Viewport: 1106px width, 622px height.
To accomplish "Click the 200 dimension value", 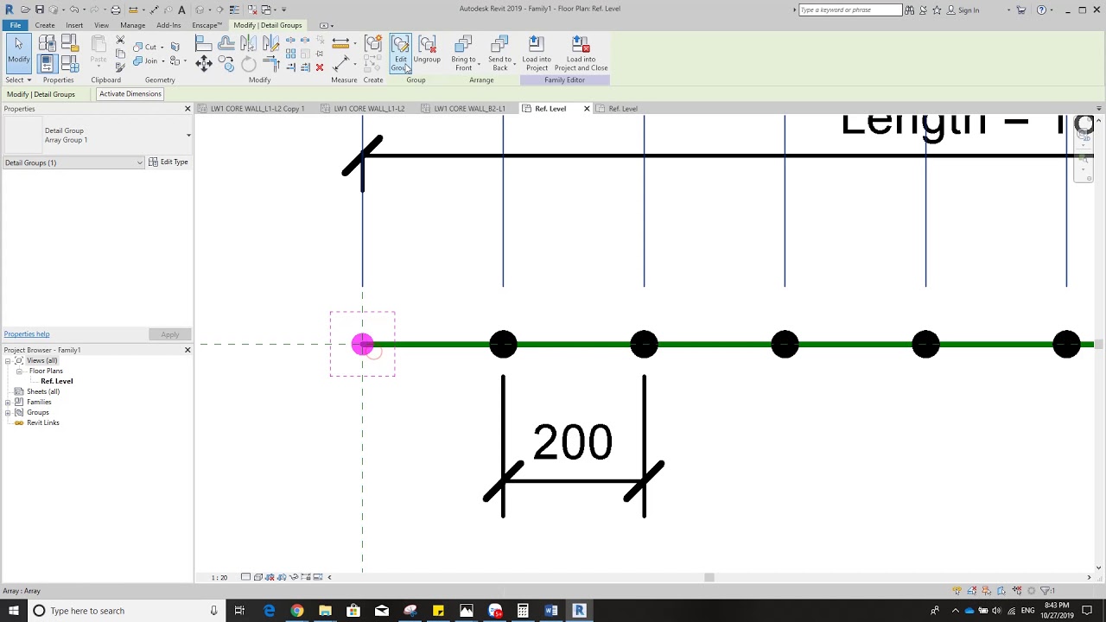I will tap(572, 442).
